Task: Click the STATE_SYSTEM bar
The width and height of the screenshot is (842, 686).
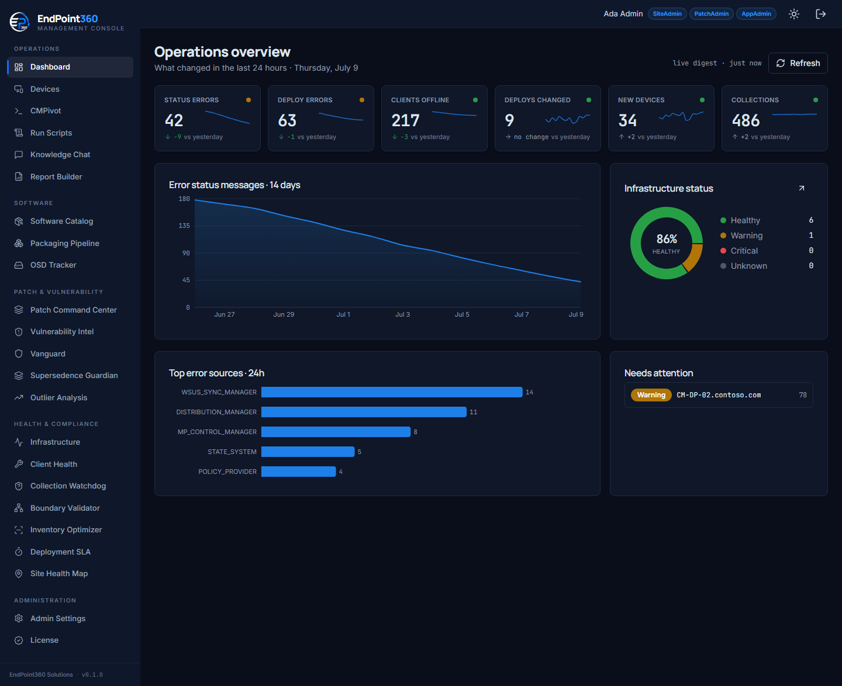Action: tap(308, 452)
